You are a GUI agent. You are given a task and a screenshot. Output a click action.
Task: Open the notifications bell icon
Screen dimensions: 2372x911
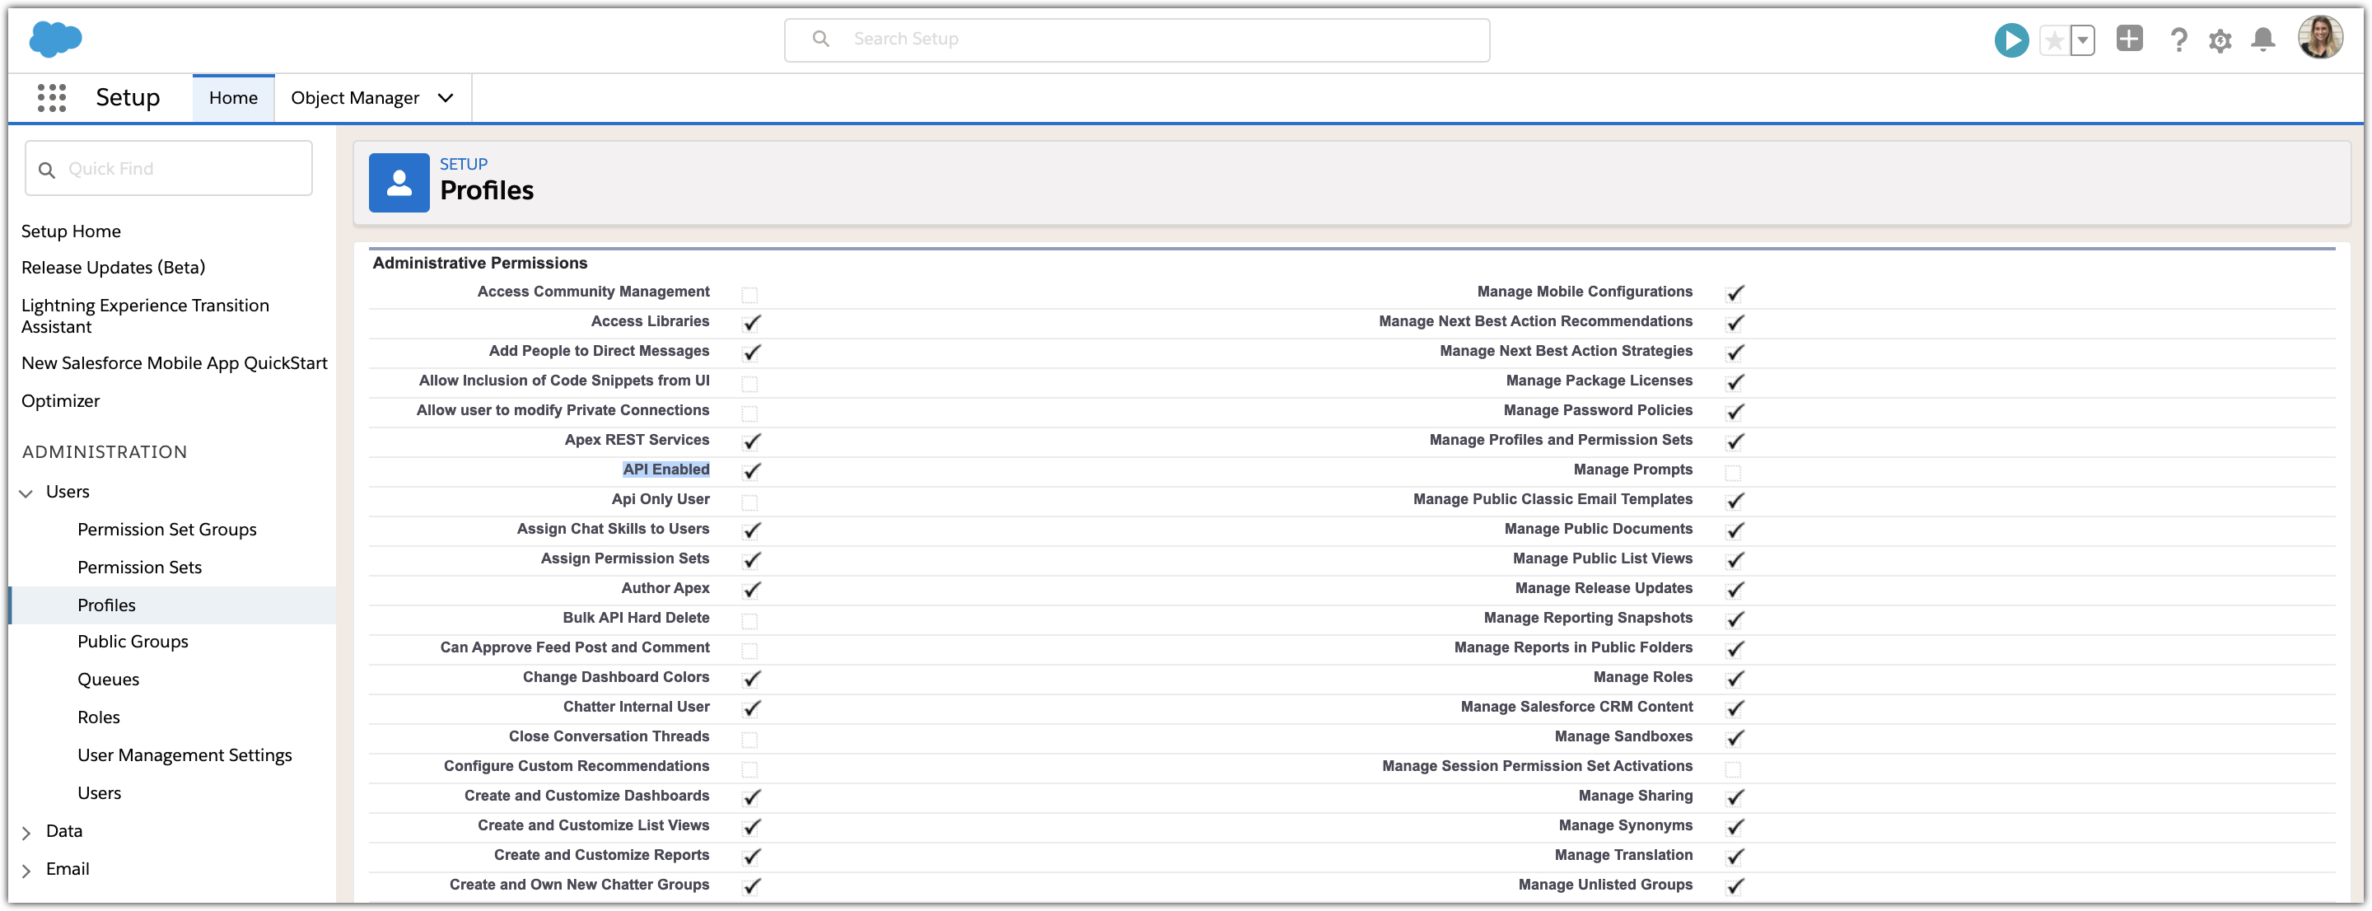tap(2262, 40)
